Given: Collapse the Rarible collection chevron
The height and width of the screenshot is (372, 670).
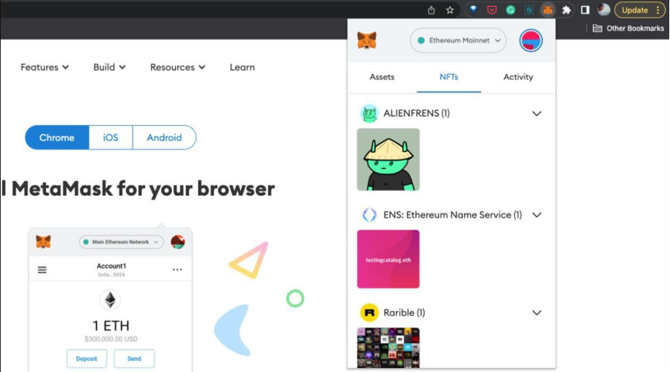Looking at the screenshot, I should point(537,313).
